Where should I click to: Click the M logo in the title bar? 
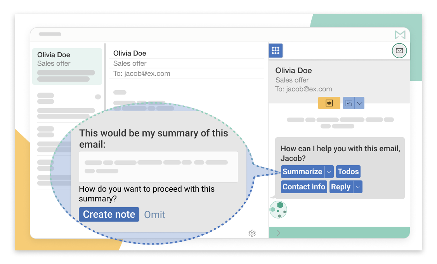click(x=400, y=35)
